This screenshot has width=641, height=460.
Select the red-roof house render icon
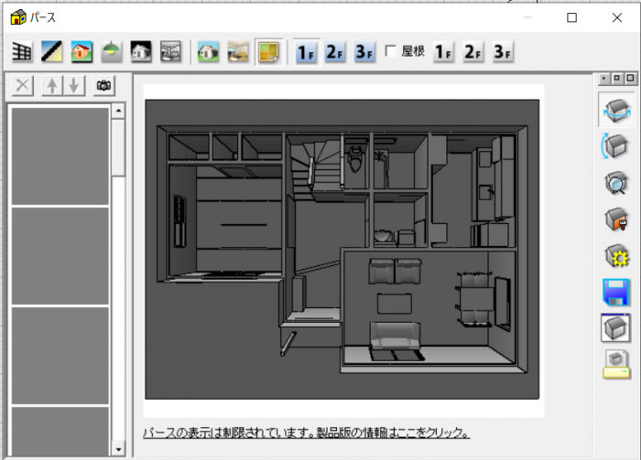pyautogui.click(x=81, y=52)
